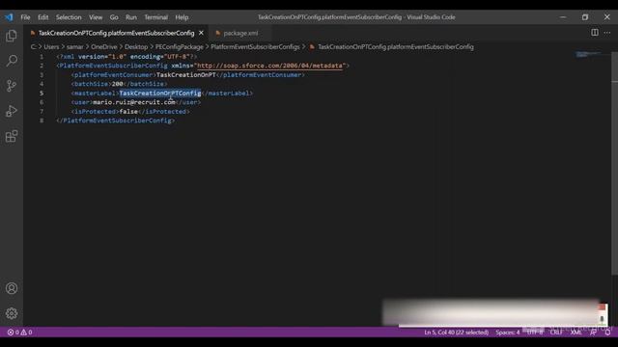Click the email mario.ruiz@recruit.com

click(134, 102)
